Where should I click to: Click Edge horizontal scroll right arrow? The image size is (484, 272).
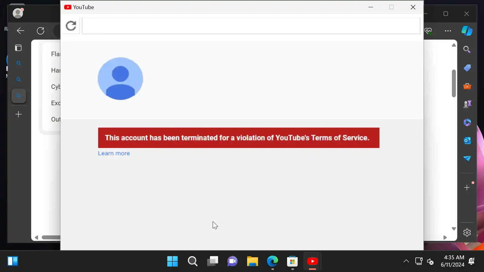coord(445,238)
